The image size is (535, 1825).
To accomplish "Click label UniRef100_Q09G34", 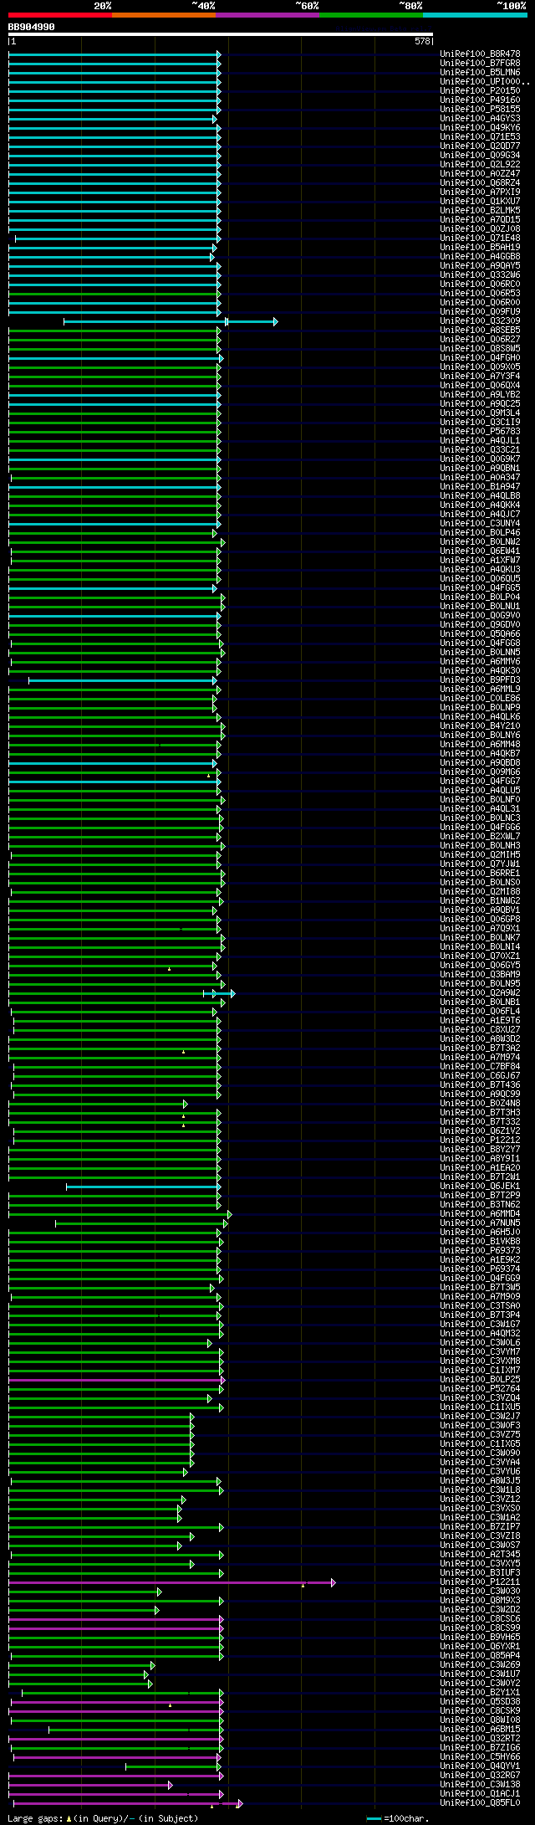I will [x=480, y=155].
